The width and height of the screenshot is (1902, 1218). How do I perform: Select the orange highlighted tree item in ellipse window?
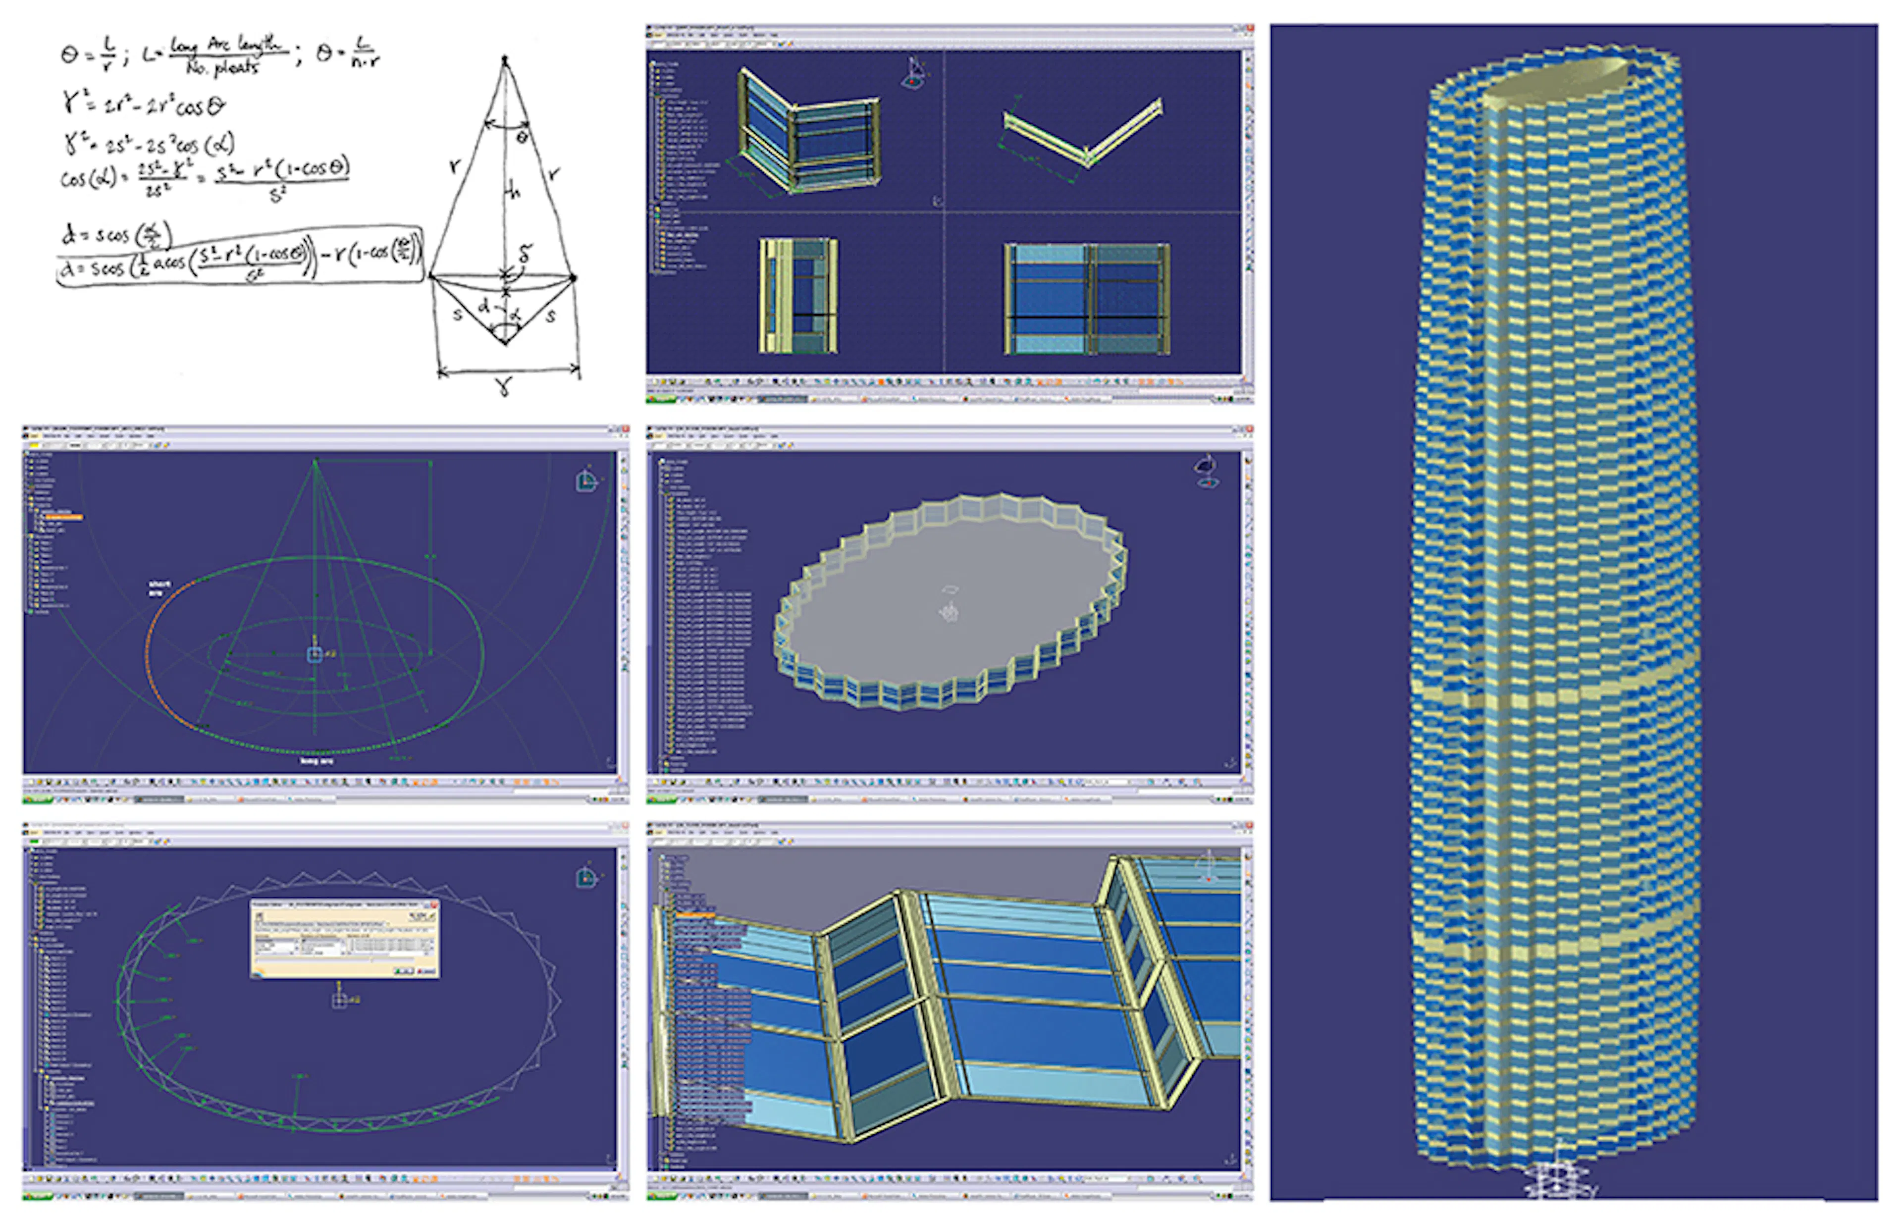pyautogui.click(x=64, y=517)
